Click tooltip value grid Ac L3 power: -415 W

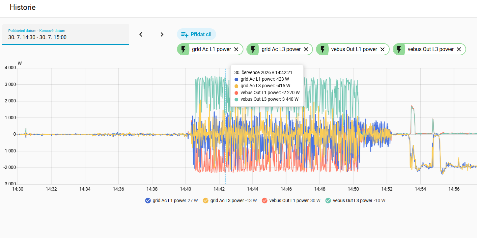tap(265, 86)
